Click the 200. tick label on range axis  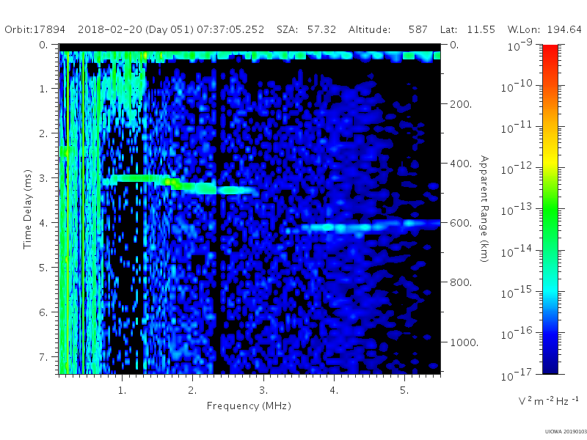(461, 104)
